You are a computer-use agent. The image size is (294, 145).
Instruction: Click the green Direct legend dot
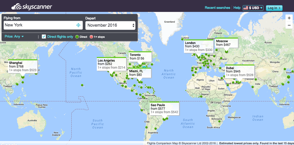pos(77,37)
